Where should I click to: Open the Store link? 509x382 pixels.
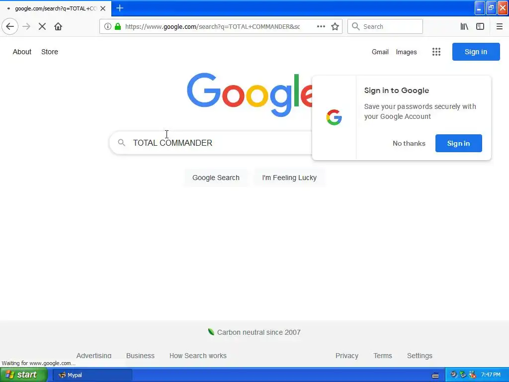[x=50, y=52]
